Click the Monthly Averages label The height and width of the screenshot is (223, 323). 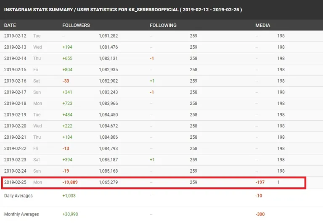pyautogui.click(x=21, y=214)
